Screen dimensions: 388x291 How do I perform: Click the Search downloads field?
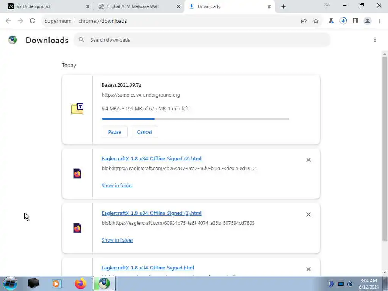coord(202,40)
